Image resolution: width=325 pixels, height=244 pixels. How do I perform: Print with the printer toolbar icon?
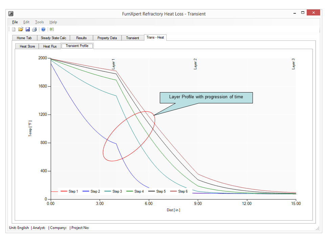pos(35,29)
